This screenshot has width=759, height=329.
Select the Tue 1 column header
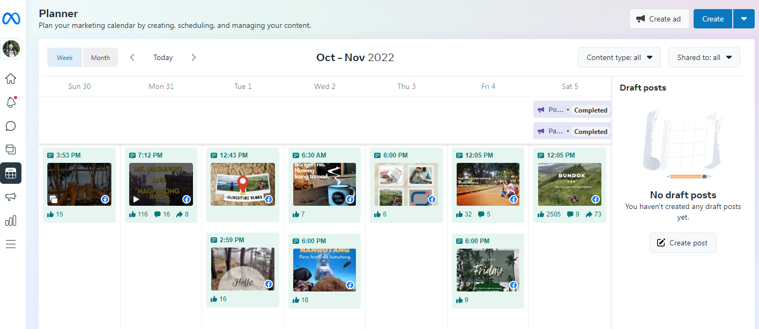click(x=243, y=86)
